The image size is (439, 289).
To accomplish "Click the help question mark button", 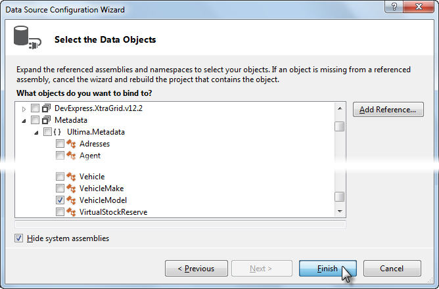I will [x=394, y=7].
